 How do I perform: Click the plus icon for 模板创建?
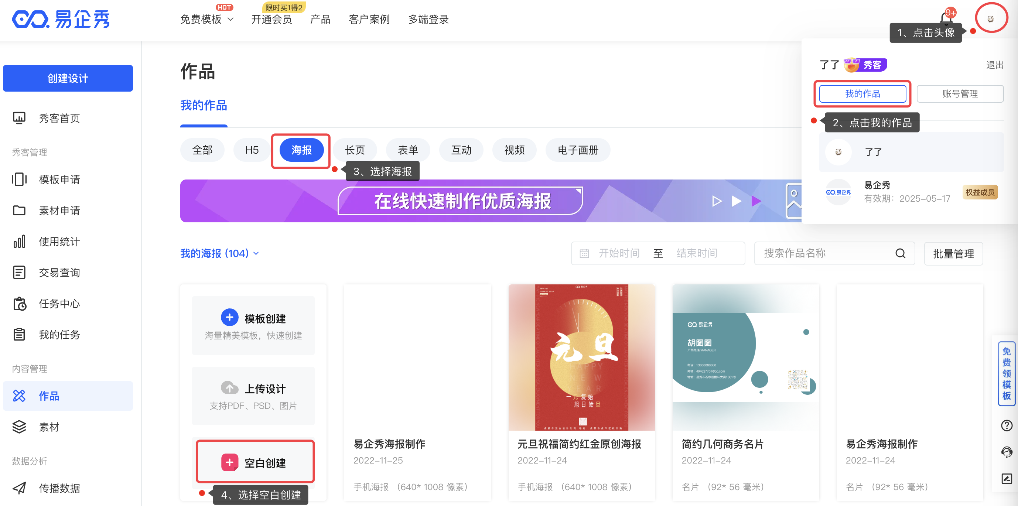229,317
